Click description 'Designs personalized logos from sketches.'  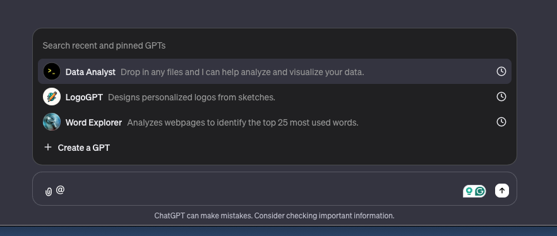click(191, 97)
